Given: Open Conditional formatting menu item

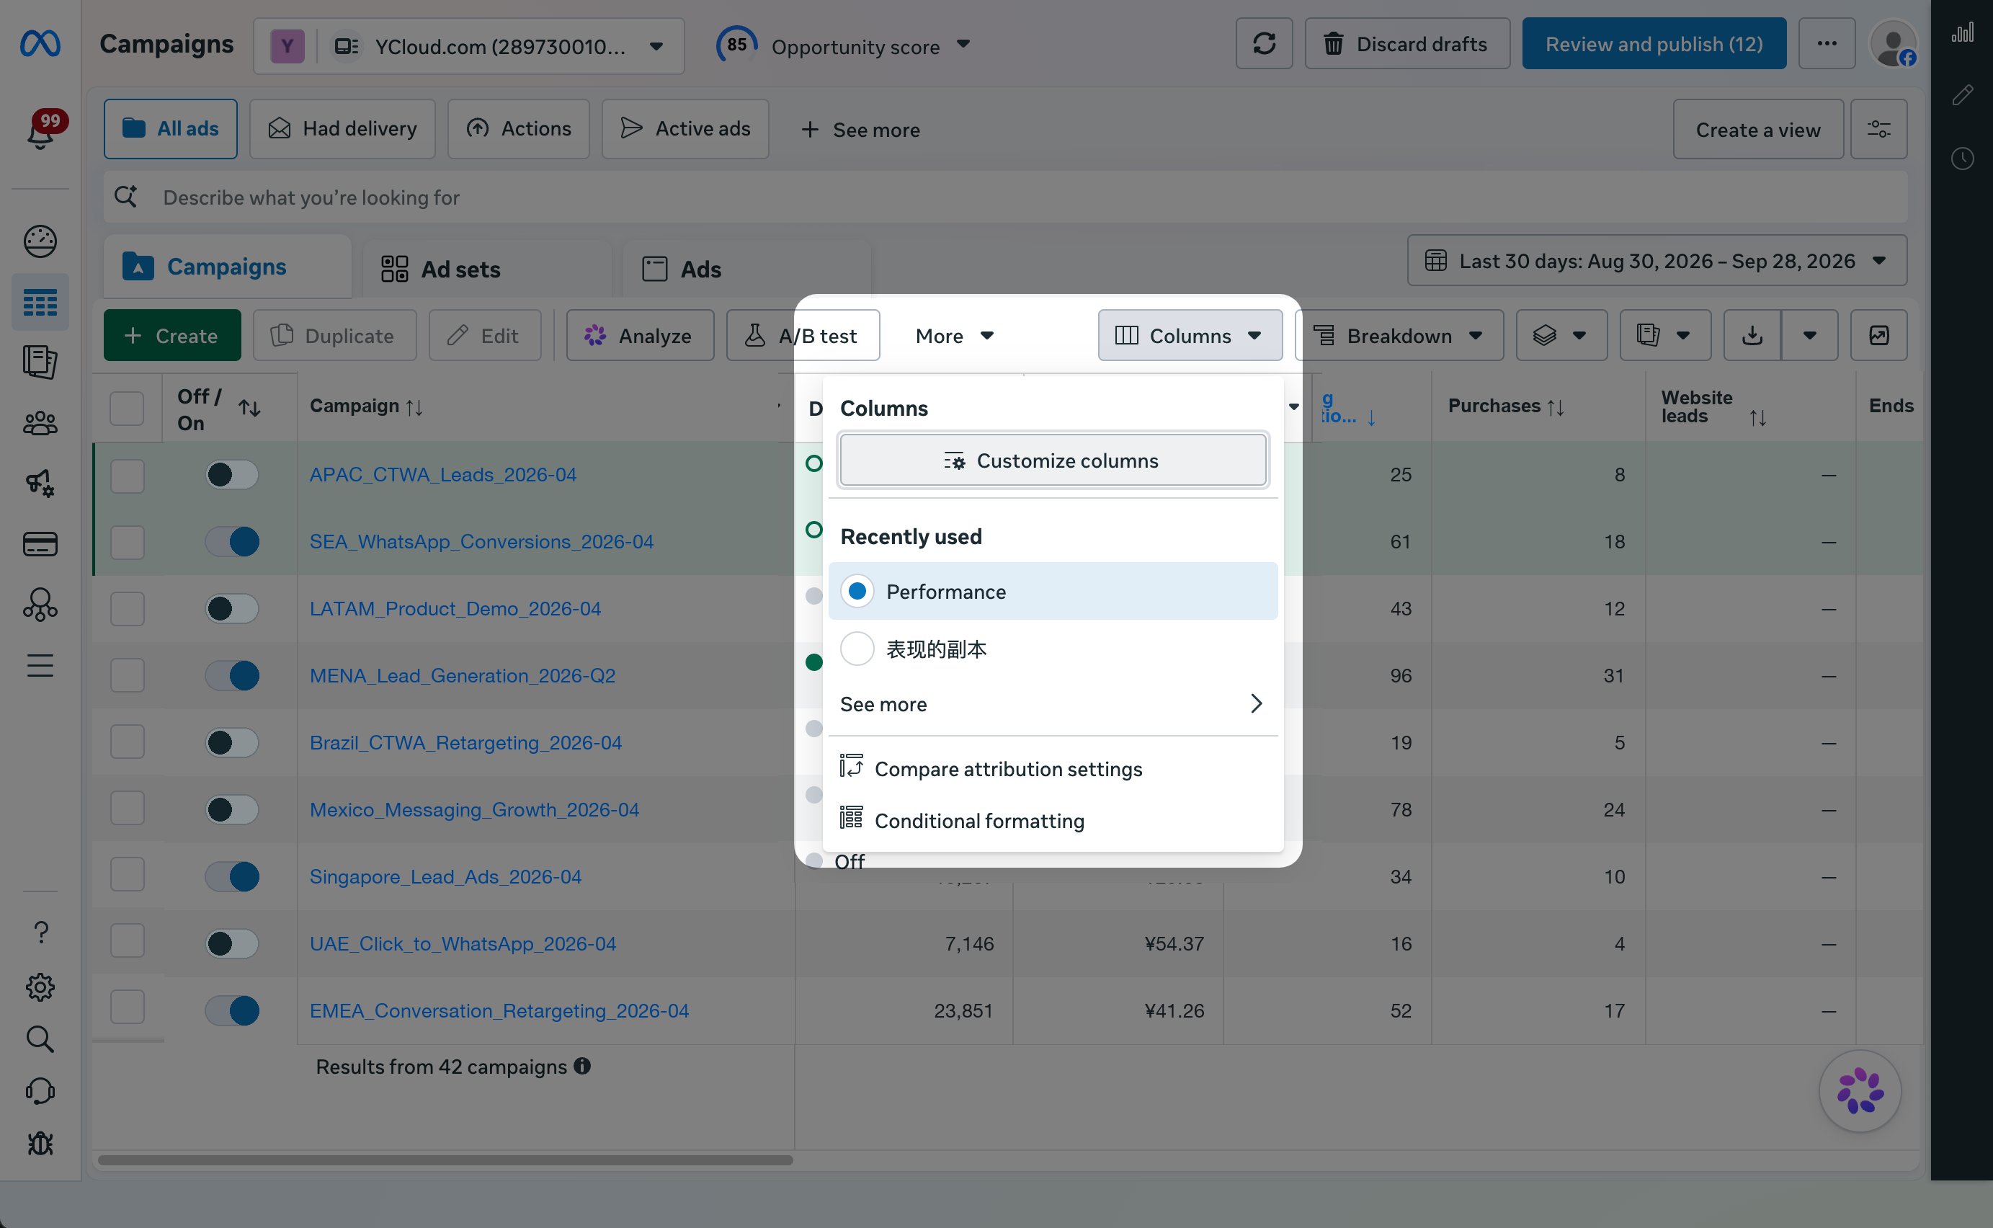Looking at the screenshot, I should (1053, 820).
